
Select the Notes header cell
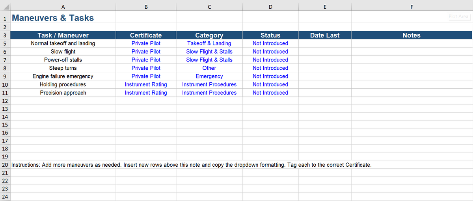point(412,35)
